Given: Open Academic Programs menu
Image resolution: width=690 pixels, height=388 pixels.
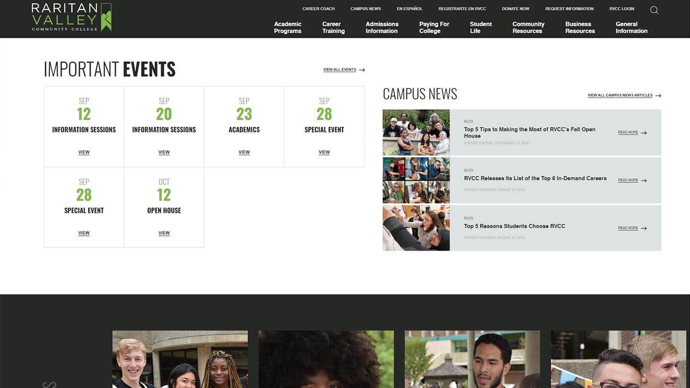Looking at the screenshot, I should click(x=288, y=27).
